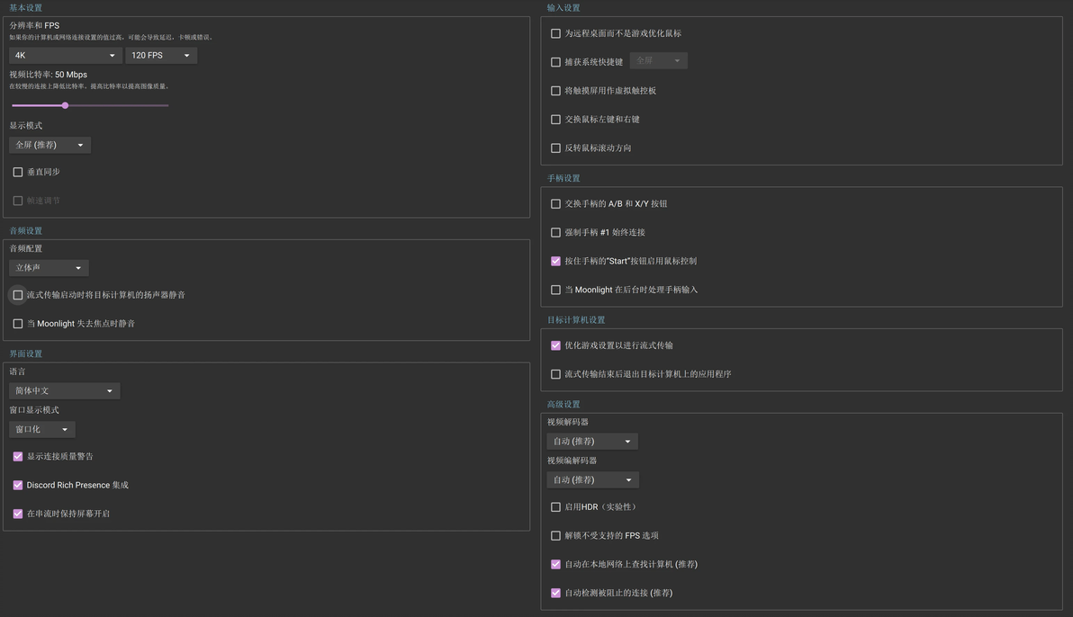Image resolution: width=1073 pixels, height=617 pixels.
Task: Check the 捕获系统快捷键 checkbox
Action: (555, 62)
